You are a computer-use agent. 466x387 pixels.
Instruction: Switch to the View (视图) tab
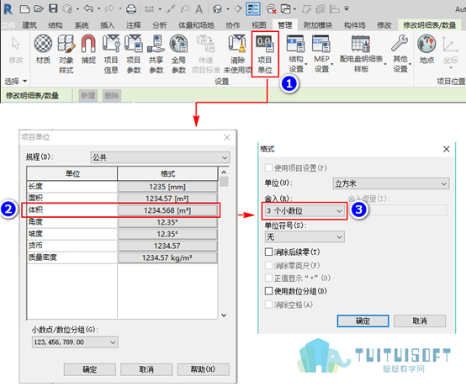point(259,25)
